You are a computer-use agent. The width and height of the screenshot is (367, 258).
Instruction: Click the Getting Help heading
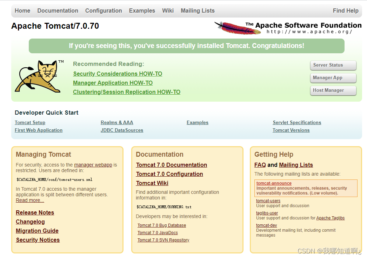pos(274,155)
